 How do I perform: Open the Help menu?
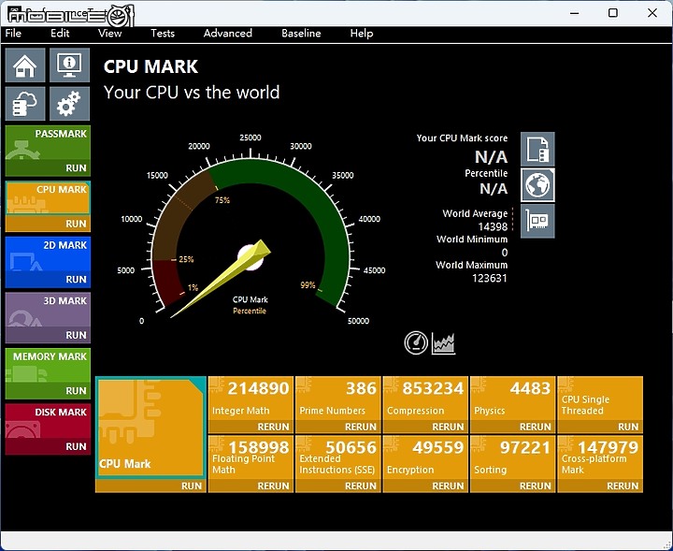tap(362, 33)
